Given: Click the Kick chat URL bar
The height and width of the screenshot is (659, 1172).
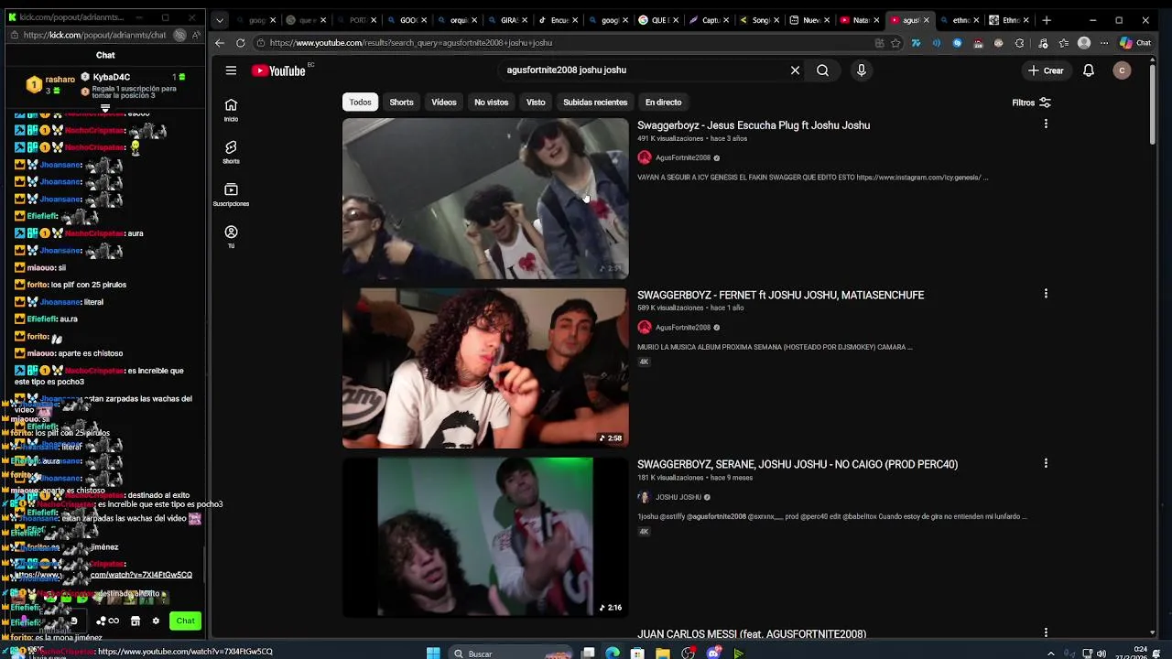Looking at the screenshot, I should tap(95, 35).
